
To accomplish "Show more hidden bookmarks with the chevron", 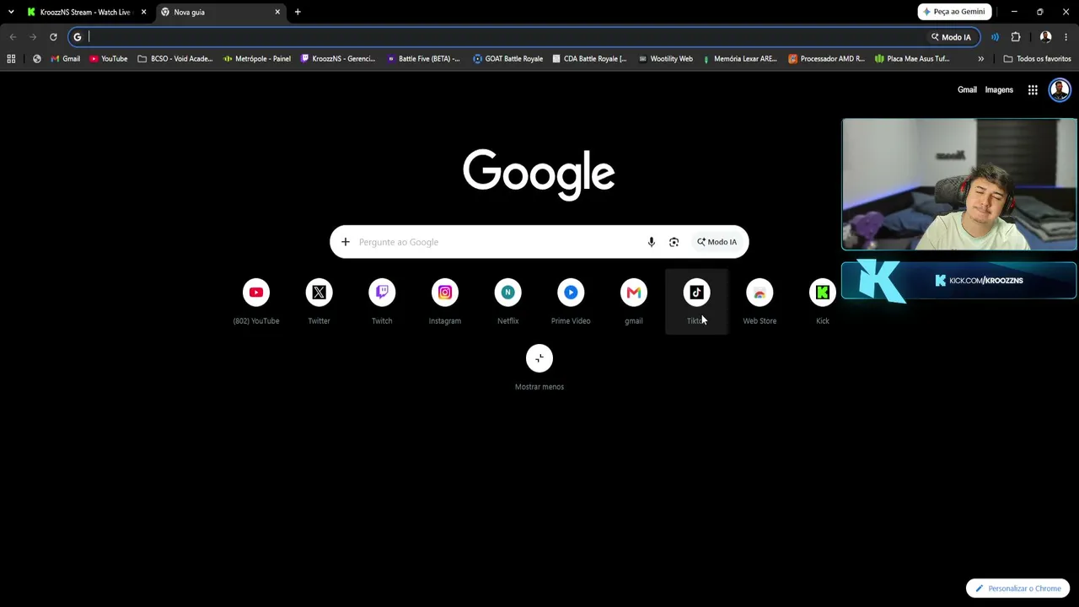I will coord(981,59).
